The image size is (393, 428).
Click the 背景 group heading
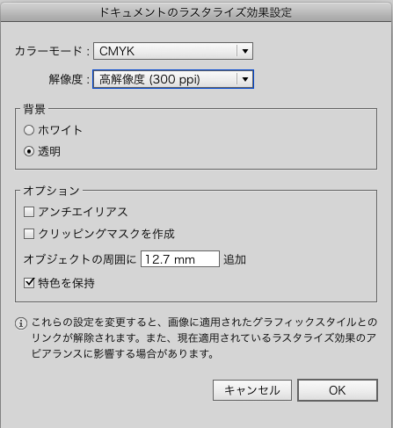tap(34, 109)
